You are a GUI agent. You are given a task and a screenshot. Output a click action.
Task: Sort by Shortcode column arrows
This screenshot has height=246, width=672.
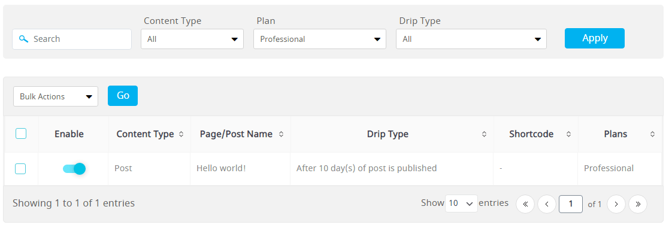[568, 134]
